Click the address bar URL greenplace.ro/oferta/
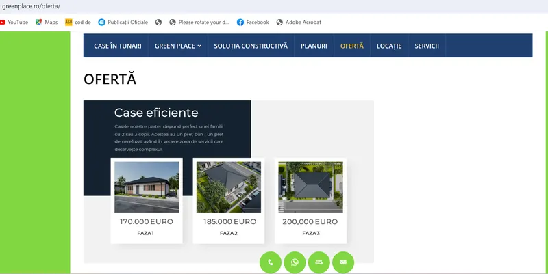Viewport: 548px width, 274px height. pos(31,6)
